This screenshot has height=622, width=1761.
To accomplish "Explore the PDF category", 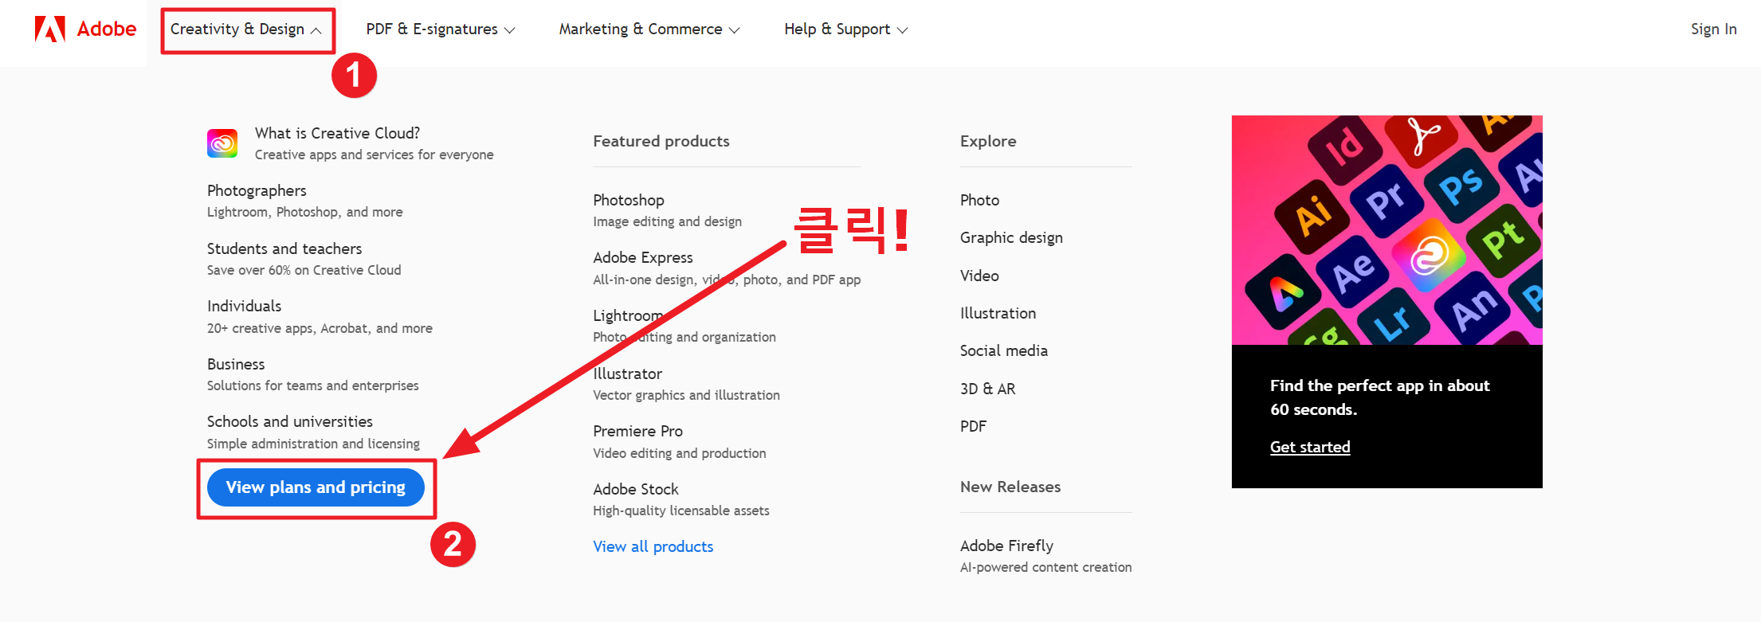I will coord(973,426).
